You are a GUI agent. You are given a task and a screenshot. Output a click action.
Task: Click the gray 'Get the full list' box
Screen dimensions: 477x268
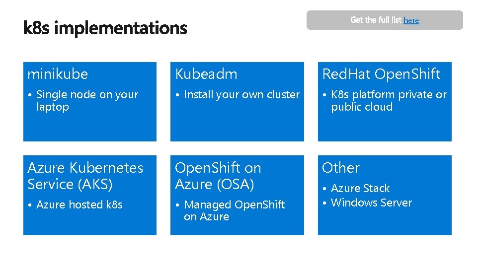click(385, 20)
